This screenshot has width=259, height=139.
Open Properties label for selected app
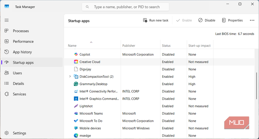pyautogui.click(x=235, y=20)
